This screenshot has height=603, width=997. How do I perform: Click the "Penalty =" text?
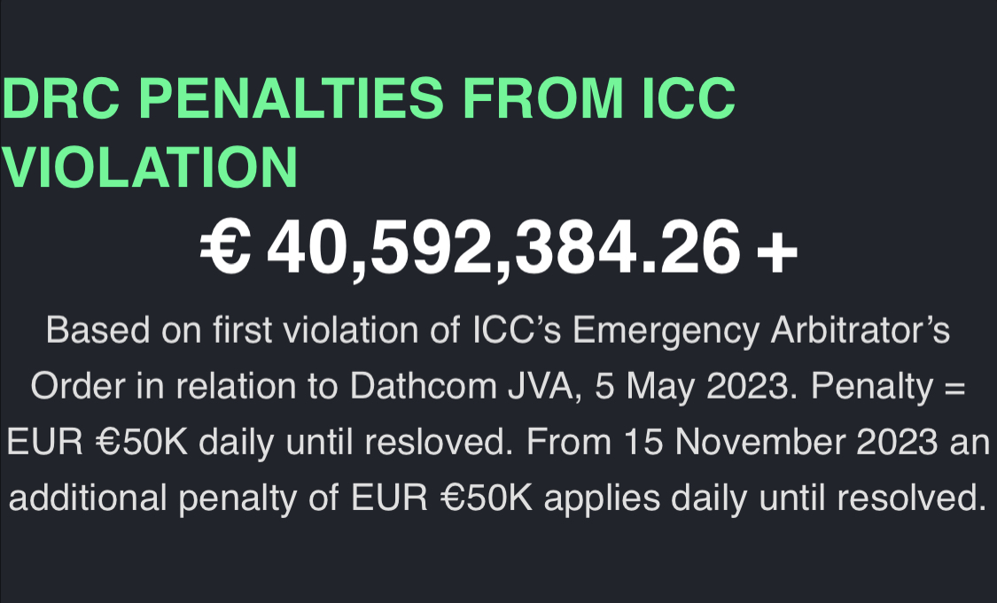[x=888, y=387]
